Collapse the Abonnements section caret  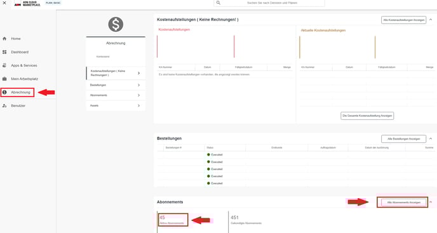(x=431, y=202)
